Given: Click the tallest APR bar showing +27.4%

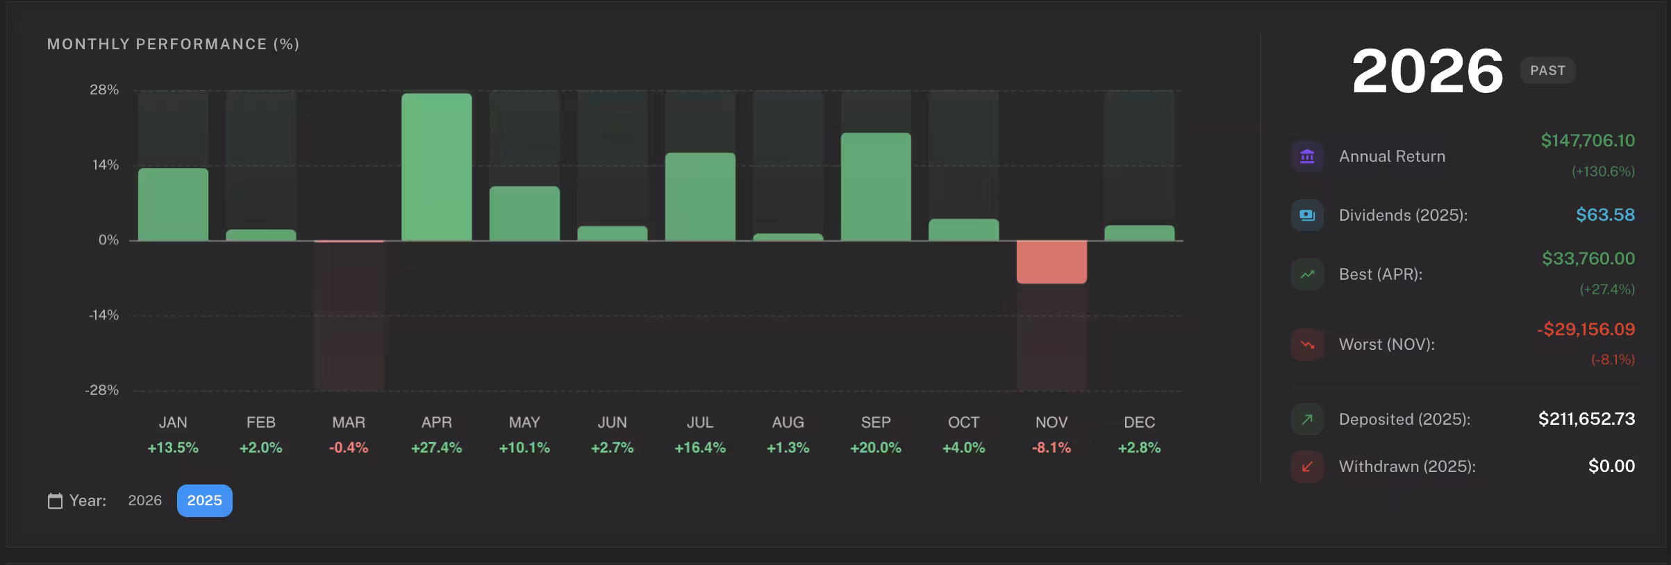Looking at the screenshot, I should 436,167.
